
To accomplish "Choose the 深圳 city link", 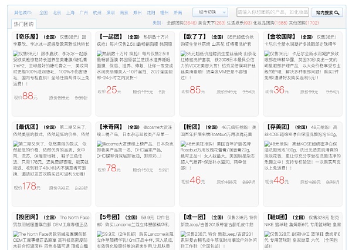I will coord(111,12).
